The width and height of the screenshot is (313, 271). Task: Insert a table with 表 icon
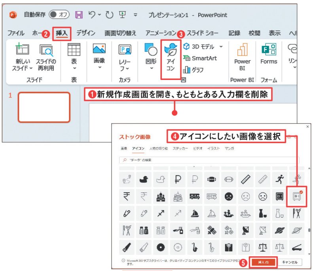(x=74, y=49)
